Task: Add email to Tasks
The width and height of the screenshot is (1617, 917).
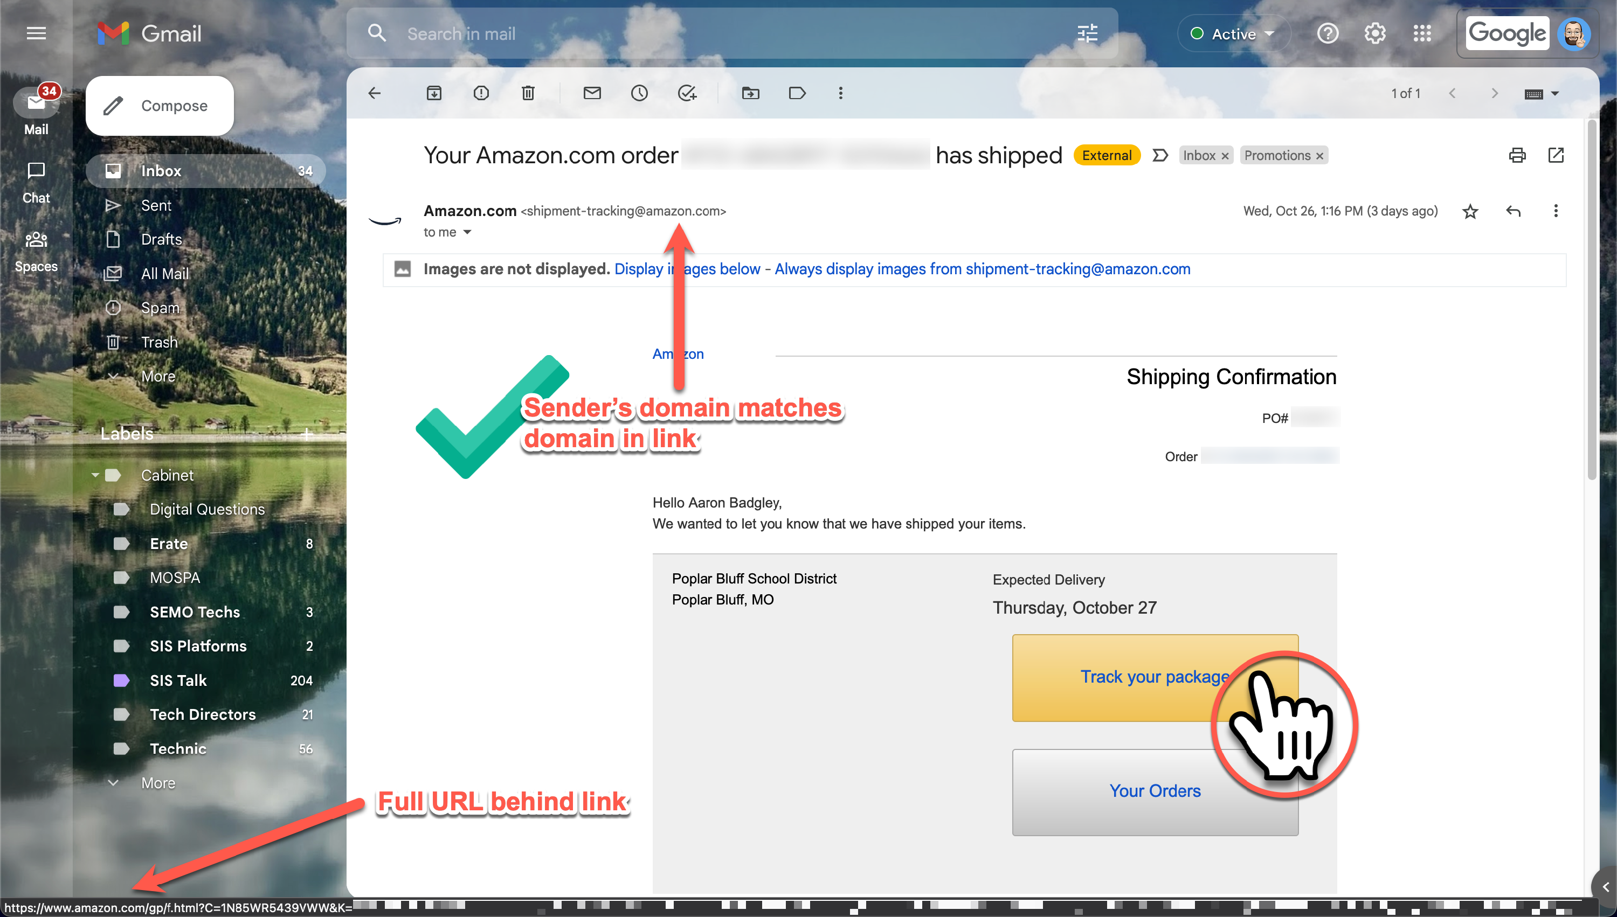Action: tap(687, 93)
